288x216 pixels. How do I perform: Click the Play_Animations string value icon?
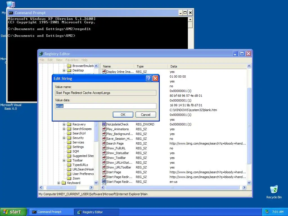pos(104,129)
